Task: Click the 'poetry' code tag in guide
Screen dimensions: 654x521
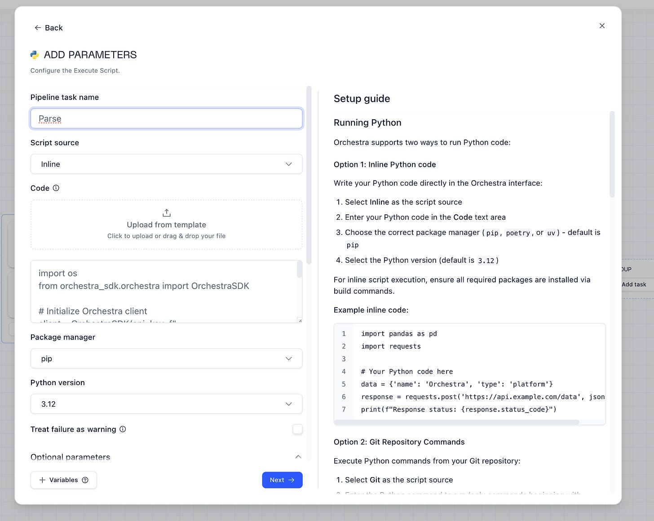Action: [x=518, y=233]
